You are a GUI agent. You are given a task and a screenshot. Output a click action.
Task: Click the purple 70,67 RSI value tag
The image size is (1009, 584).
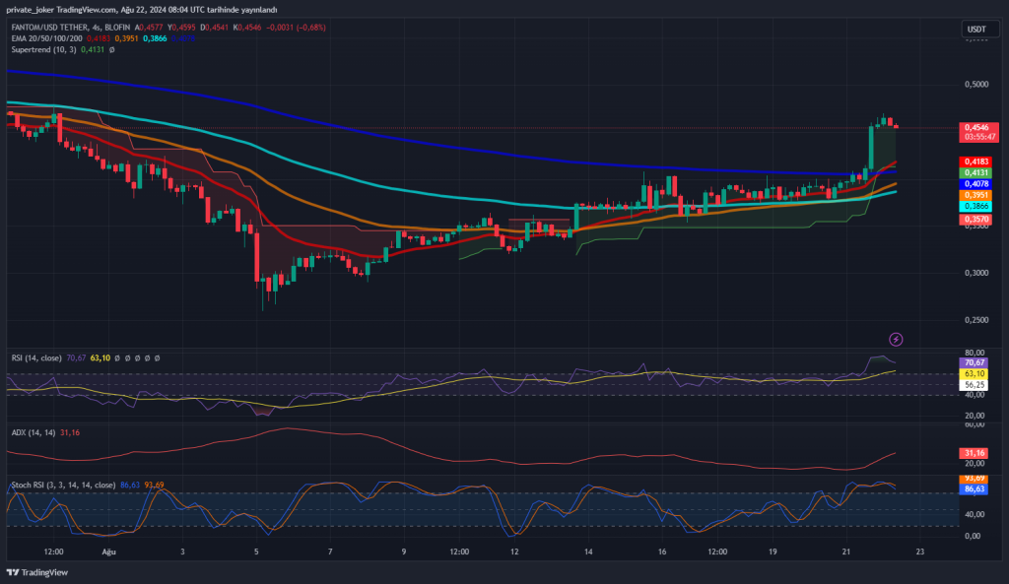pos(976,362)
